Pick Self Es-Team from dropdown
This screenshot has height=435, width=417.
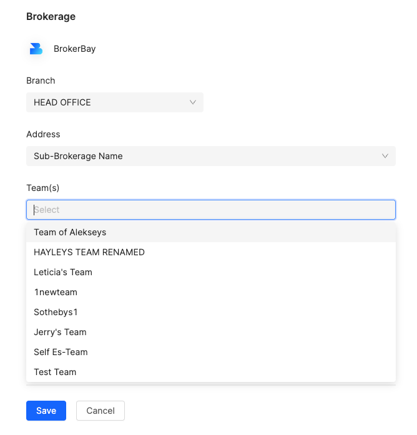(x=211, y=352)
